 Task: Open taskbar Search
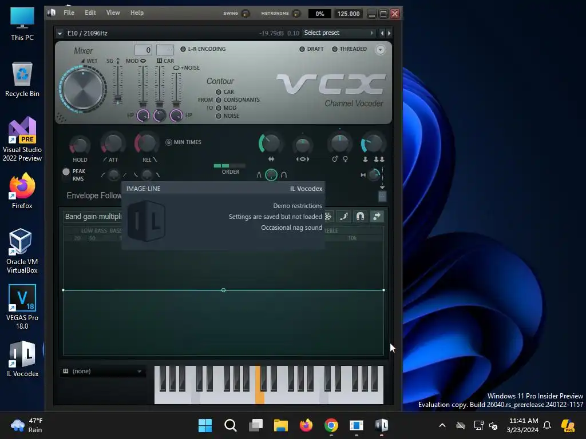pyautogui.click(x=230, y=425)
